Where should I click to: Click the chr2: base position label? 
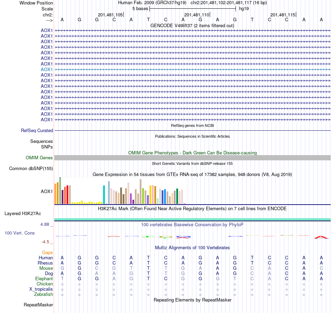click(48, 15)
